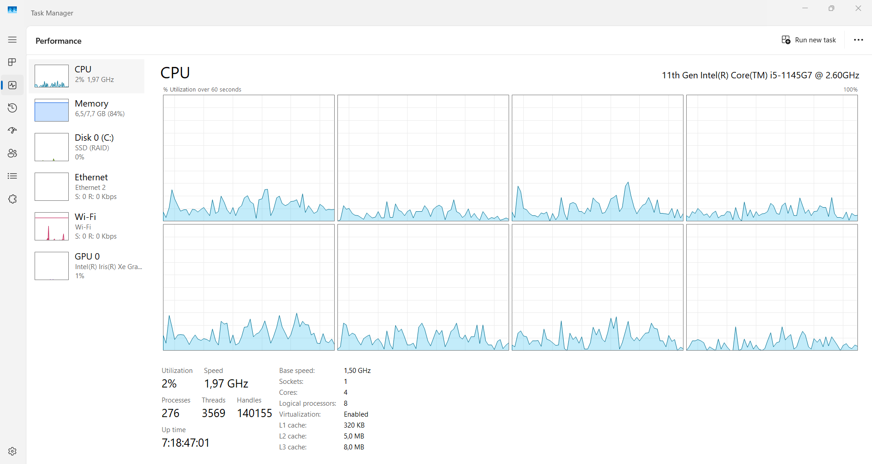Open the Services page icon

coord(12,199)
